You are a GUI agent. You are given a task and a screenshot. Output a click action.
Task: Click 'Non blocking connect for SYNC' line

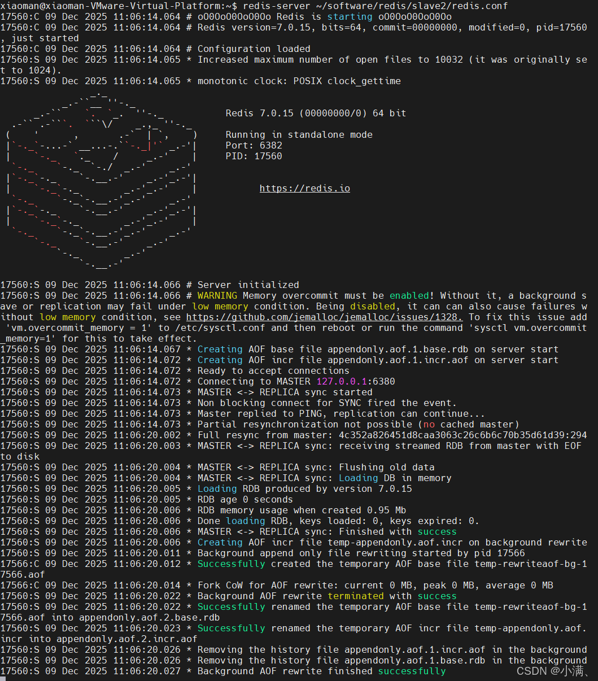click(229, 403)
